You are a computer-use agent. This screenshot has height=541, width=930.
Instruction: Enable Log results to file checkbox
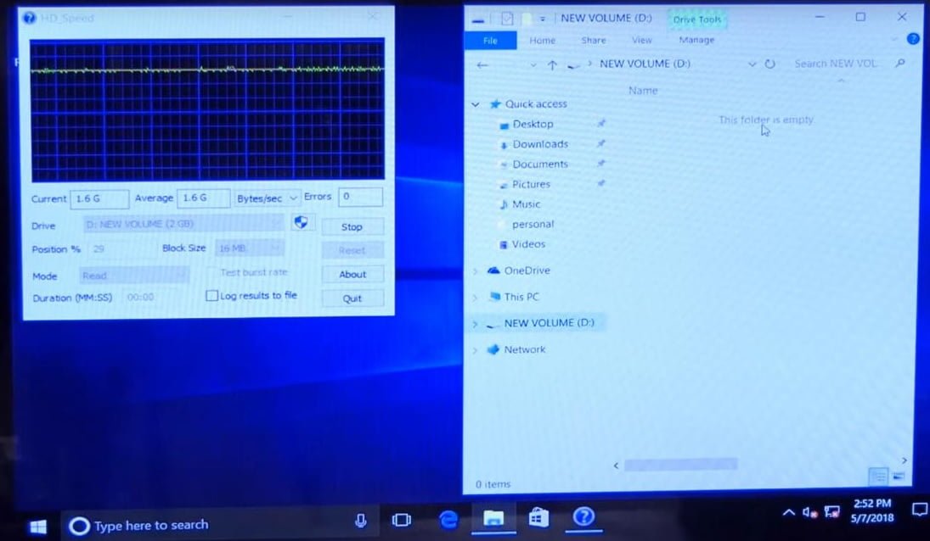click(212, 296)
